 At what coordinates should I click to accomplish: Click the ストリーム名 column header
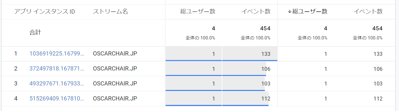pos(110,12)
